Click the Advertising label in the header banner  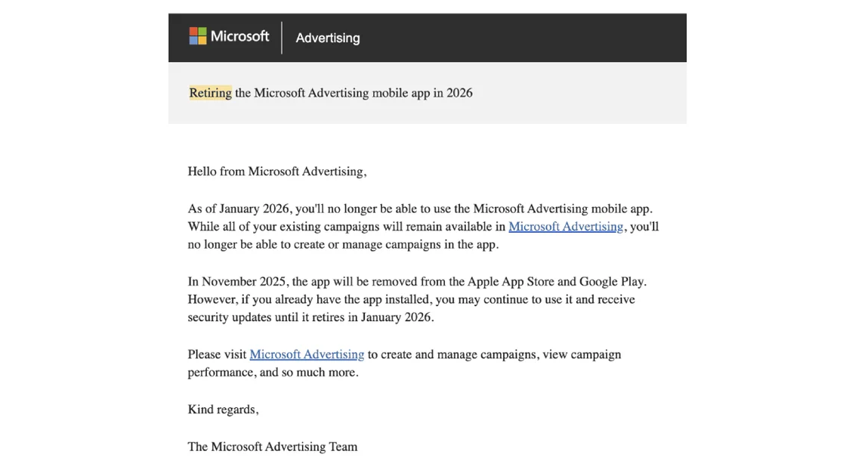pos(327,38)
